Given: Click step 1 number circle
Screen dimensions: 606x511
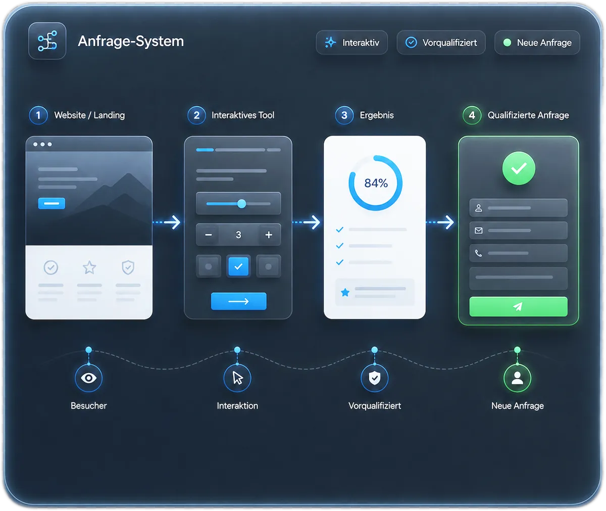Looking at the screenshot, I should coord(38,115).
